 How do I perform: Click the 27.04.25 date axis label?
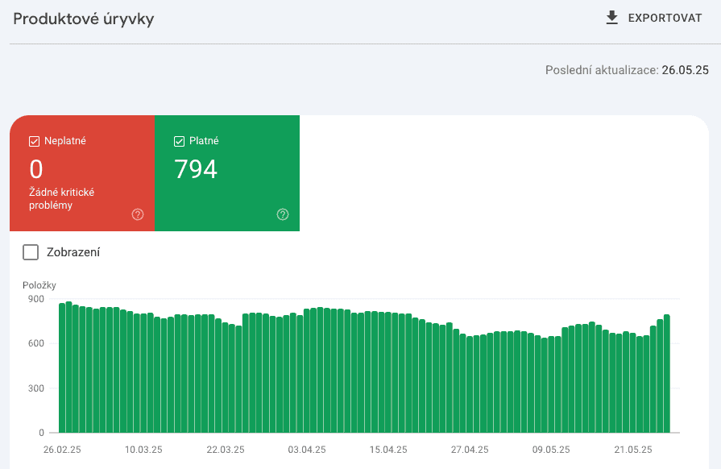470,450
